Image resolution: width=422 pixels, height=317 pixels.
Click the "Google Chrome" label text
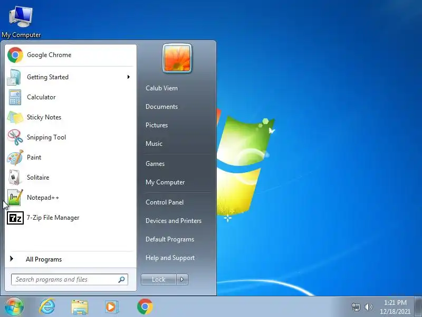coord(49,55)
